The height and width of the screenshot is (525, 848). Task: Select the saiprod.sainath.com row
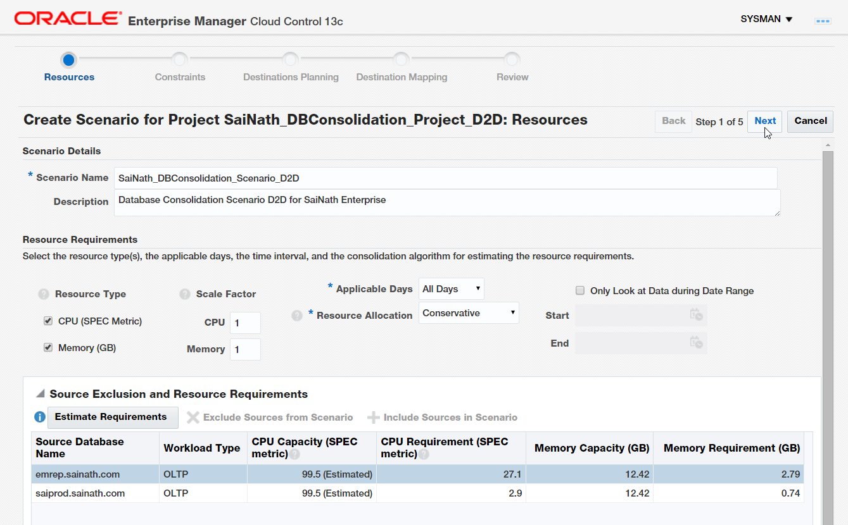417,493
